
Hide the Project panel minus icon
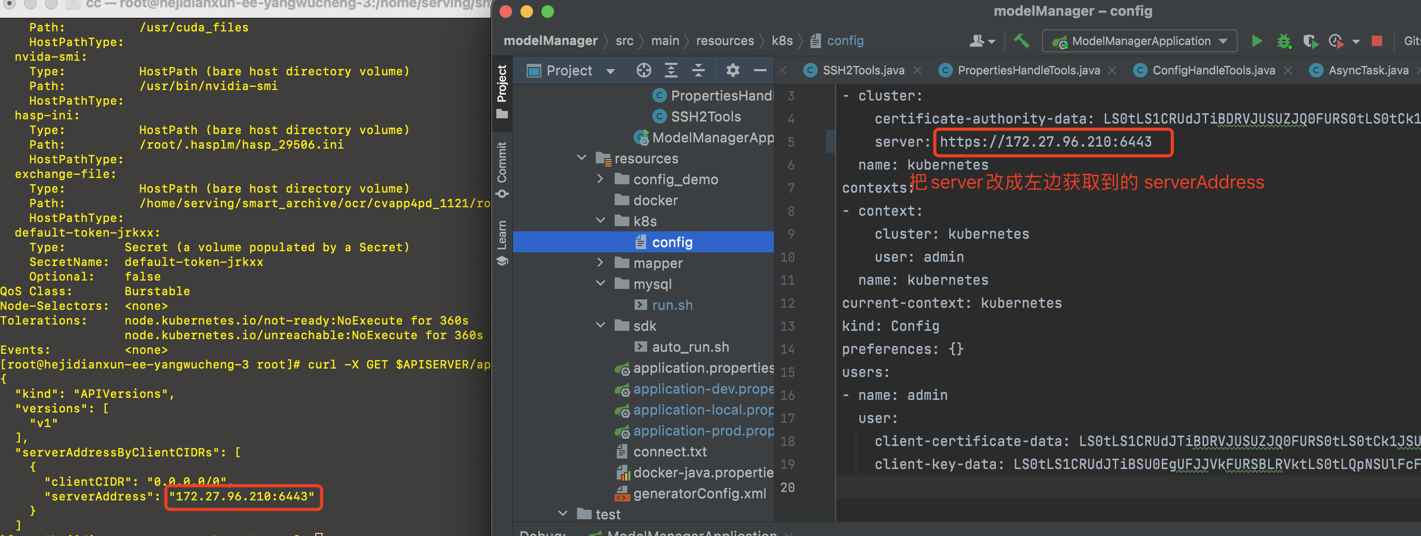click(x=760, y=70)
